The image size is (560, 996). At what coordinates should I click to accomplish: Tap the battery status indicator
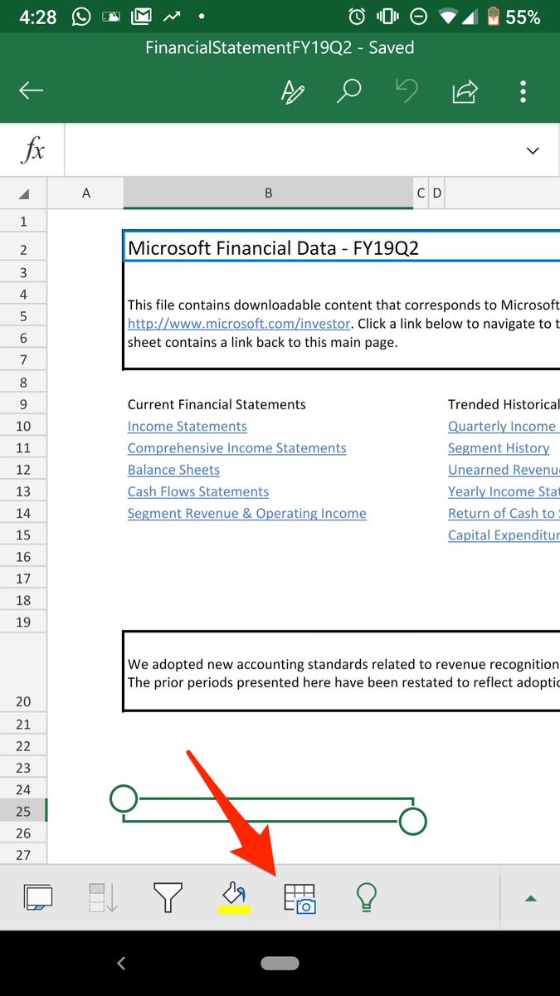[x=493, y=17]
